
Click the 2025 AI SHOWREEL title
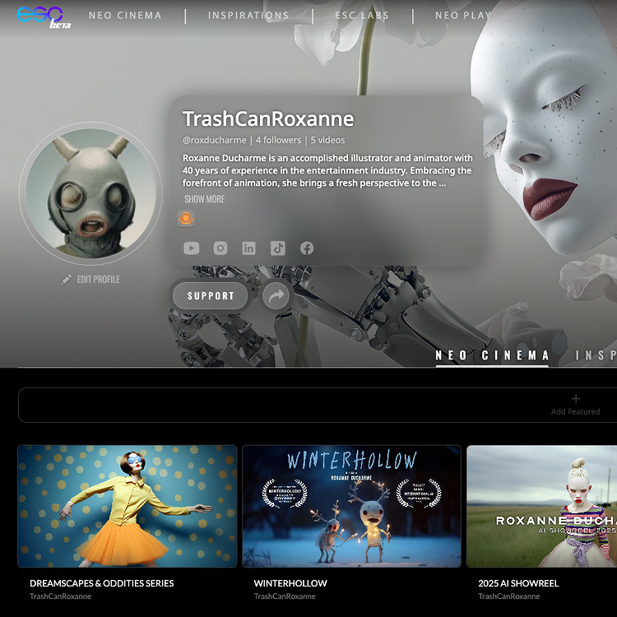(518, 583)
